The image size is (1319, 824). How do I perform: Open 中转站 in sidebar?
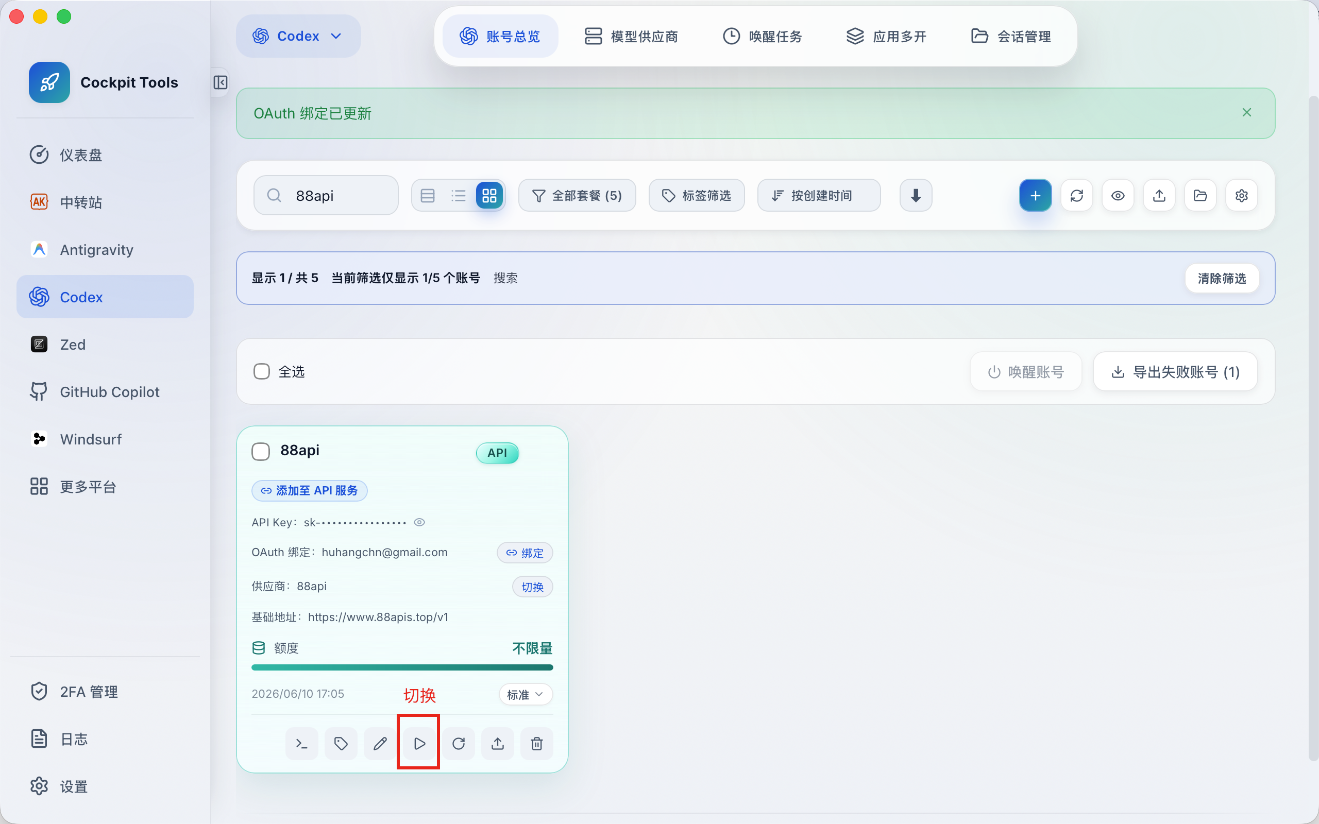pos(105,202)
